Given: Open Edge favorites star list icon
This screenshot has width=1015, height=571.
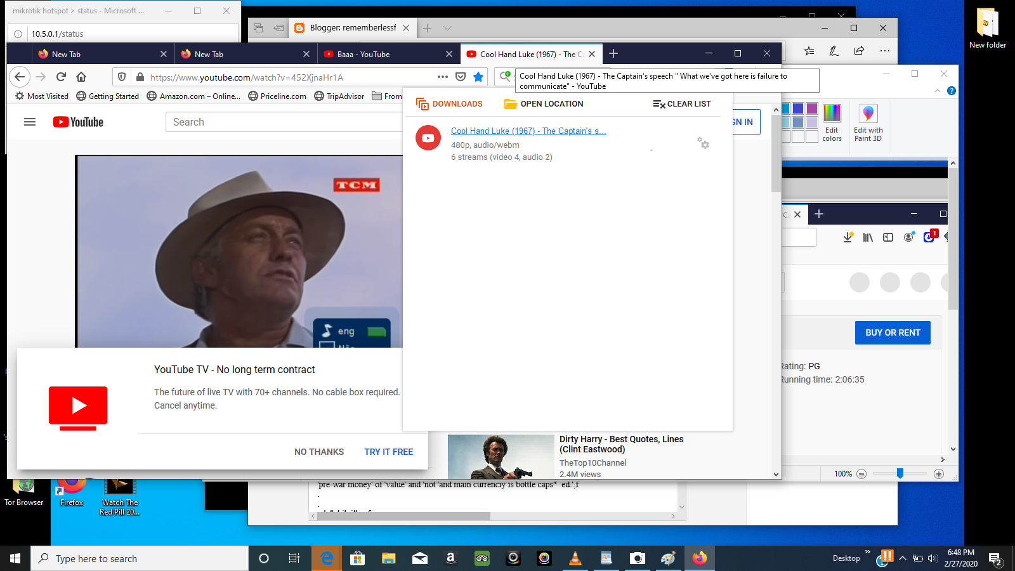Looking at the screenshot, I should (x=809, y=51).
